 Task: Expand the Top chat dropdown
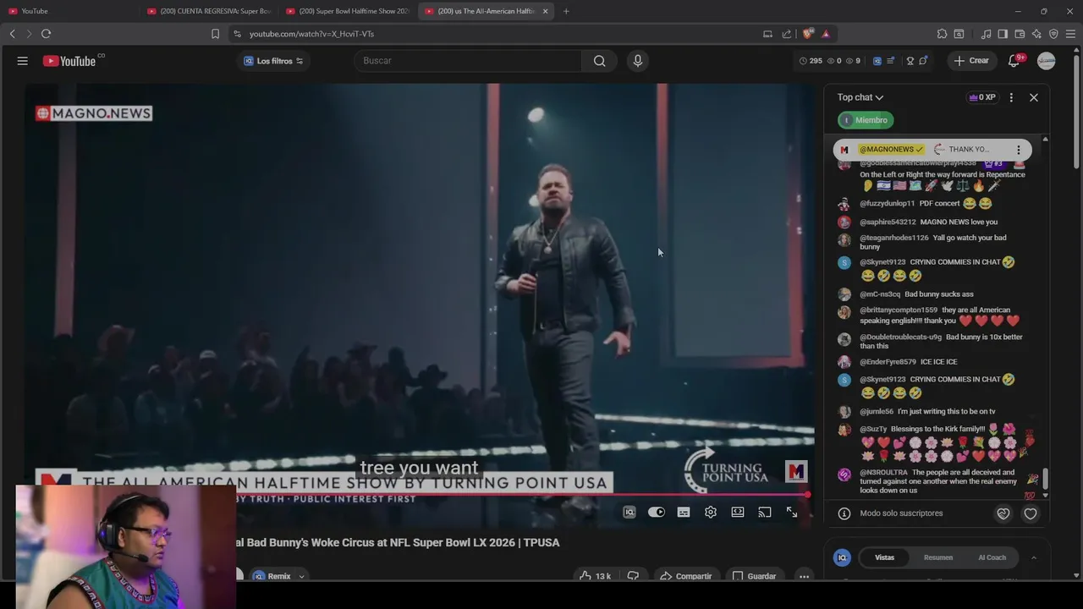pyautogui.click(x=860, y=97)
